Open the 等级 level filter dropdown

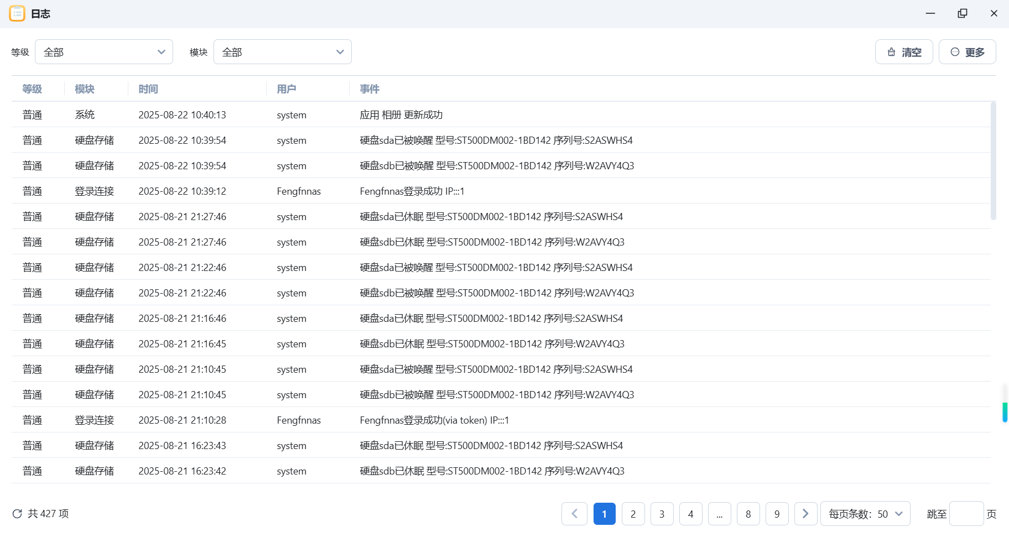pos(104,52)
